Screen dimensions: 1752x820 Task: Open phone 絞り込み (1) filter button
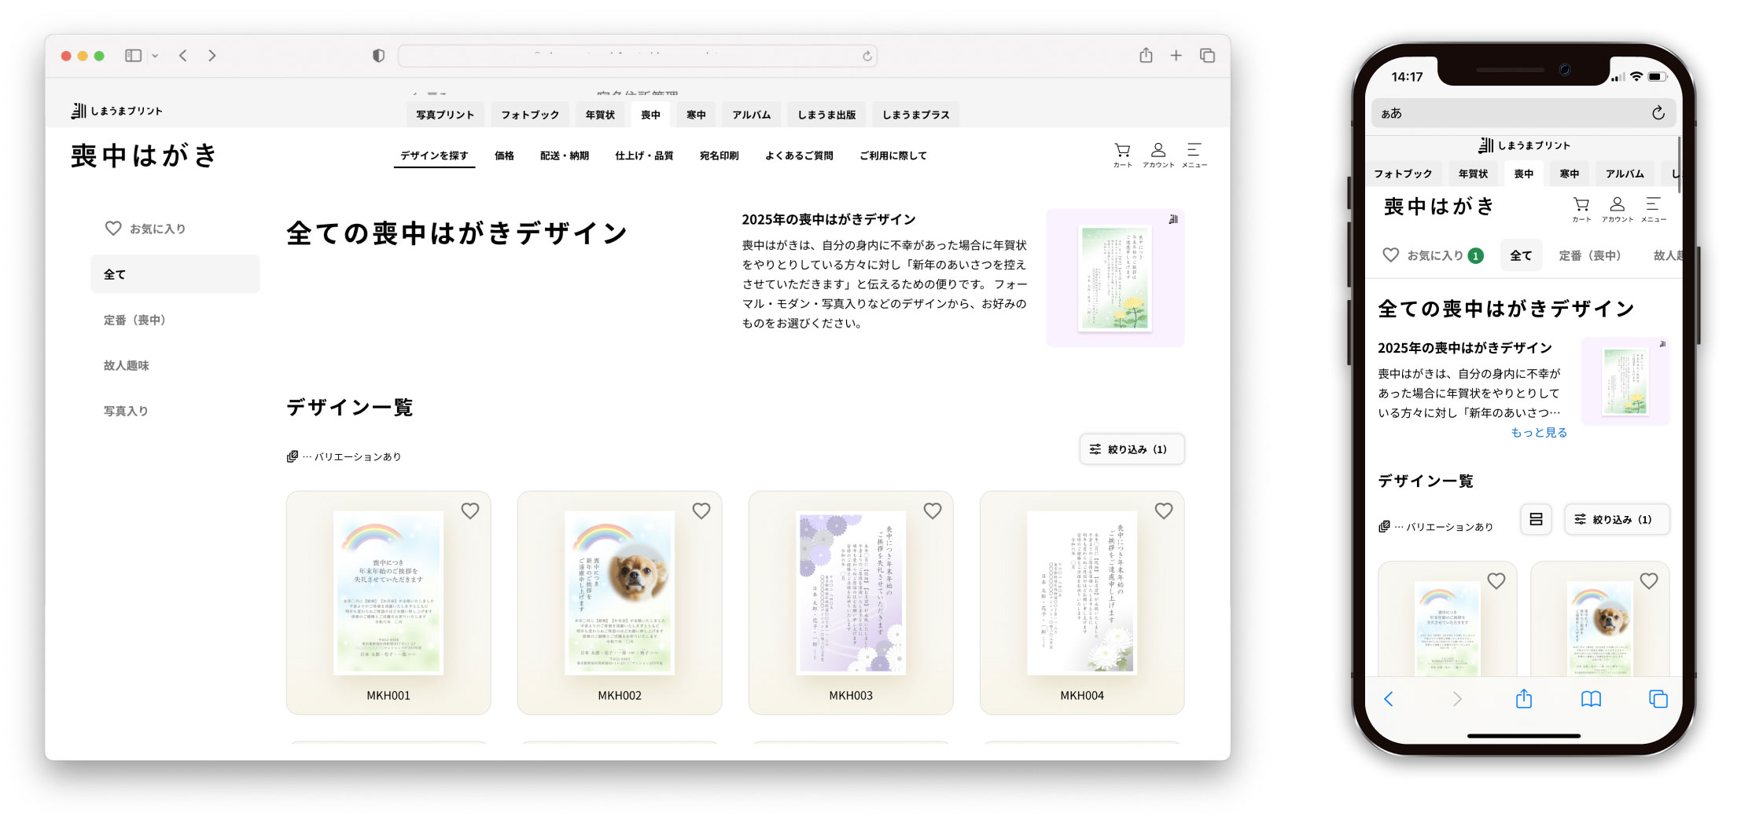pyautogui.click(x=1615, y=519)
